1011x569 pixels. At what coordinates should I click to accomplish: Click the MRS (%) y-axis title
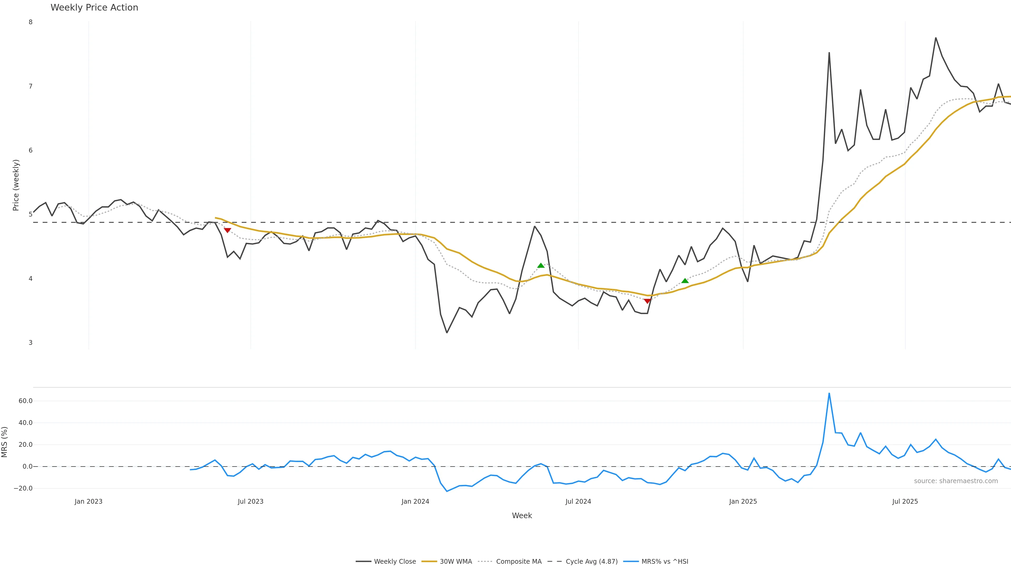coord(5,442)
